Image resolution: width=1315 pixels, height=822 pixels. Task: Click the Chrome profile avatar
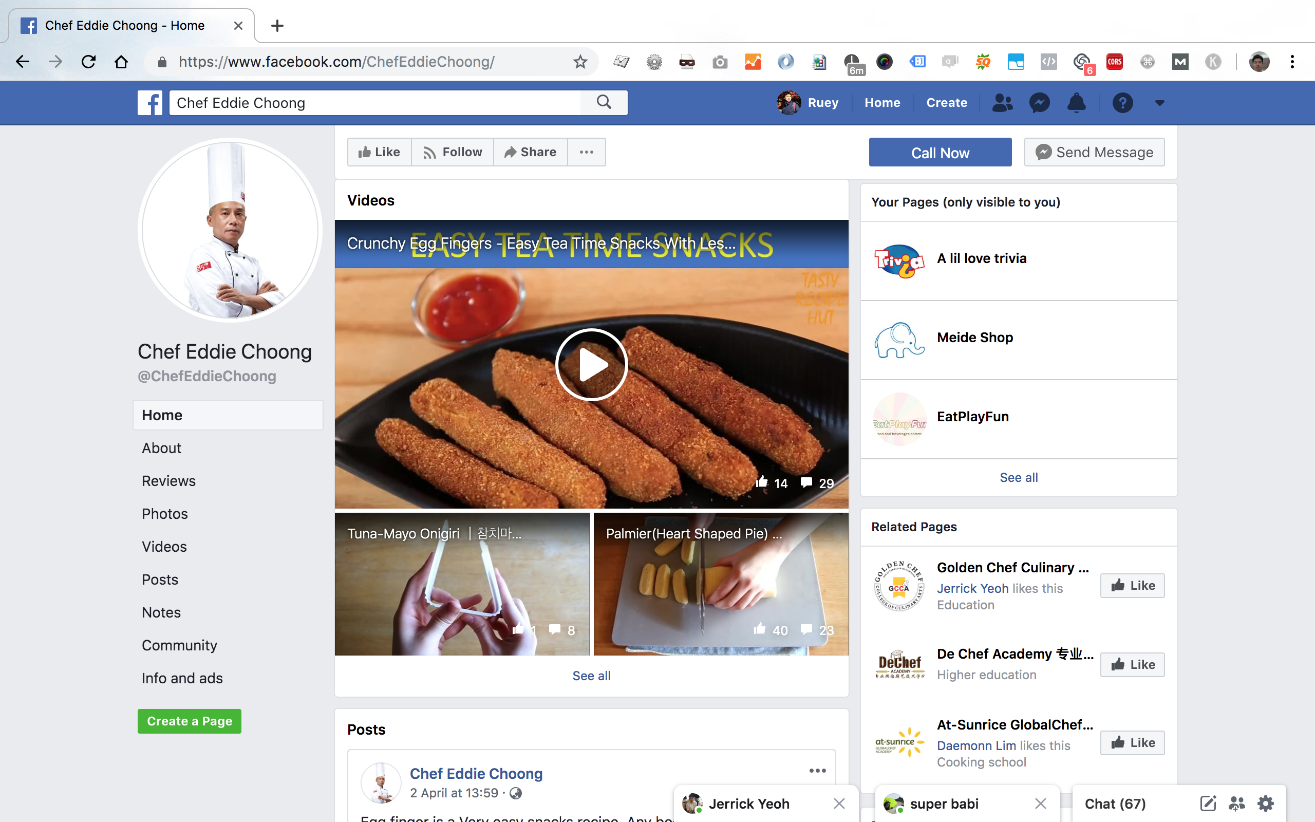[x=1259, y=62]
